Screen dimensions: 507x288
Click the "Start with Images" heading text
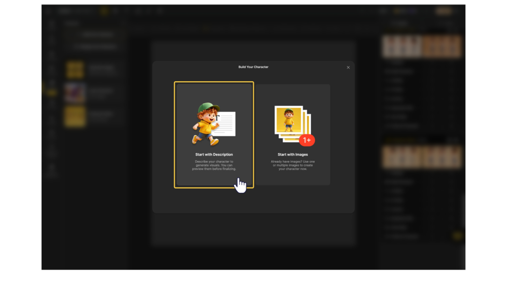pos(293,155)
